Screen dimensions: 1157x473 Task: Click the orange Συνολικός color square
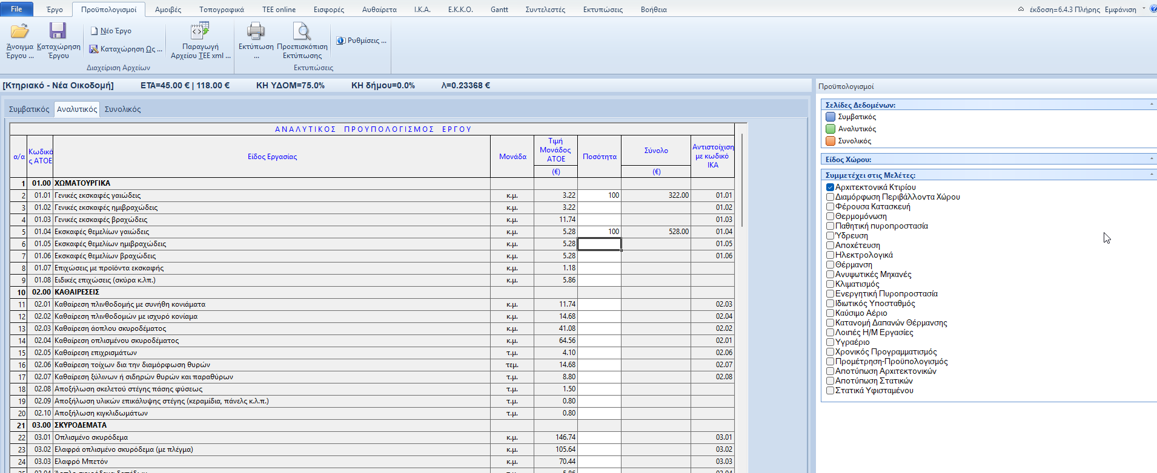coord(830,141)
